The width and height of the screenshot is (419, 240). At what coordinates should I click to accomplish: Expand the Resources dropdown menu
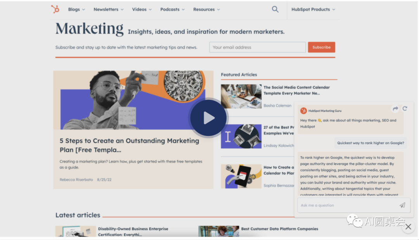pos(206,9)
